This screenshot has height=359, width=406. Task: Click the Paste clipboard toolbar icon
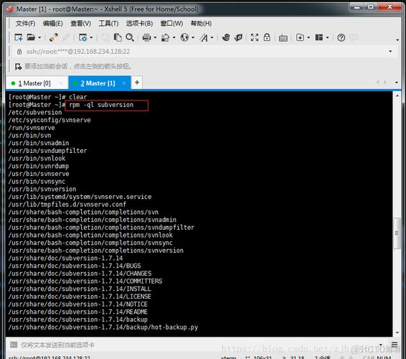pyautogui.click(x=118, y=37)
